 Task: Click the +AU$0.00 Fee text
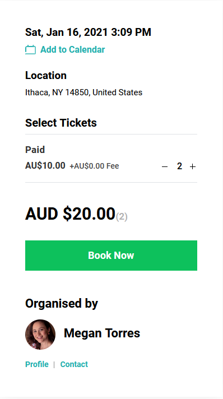[x=95, y=166]
